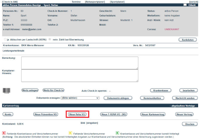This screenshot has width=201, height=140.
Task: Click the Notiz anlegen button
Action: tap(30, 90)
